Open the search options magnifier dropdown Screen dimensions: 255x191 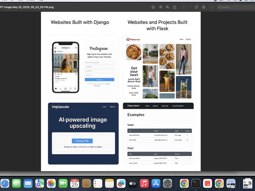(220, 7)
